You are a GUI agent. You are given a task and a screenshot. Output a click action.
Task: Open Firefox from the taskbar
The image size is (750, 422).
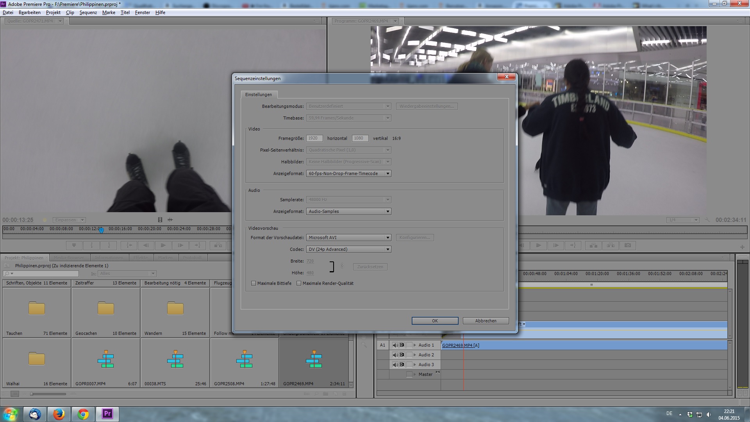[x=59, y=414]
